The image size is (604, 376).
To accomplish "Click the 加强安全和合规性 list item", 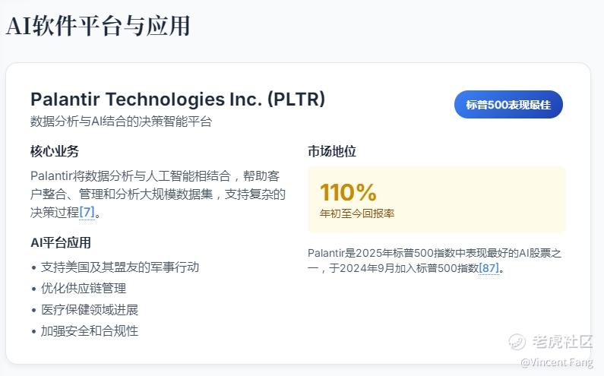I will (x=90, y=331).
